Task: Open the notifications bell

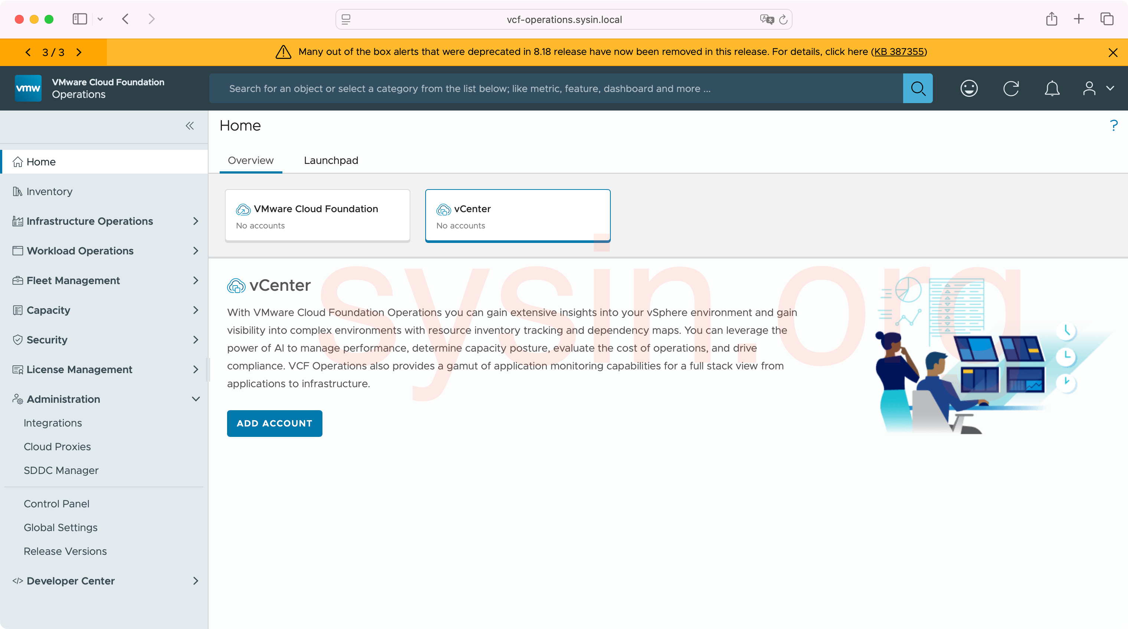Action: [1052, 88]
